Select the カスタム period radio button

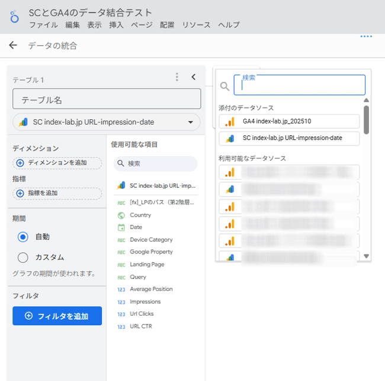tap(23, 258)
